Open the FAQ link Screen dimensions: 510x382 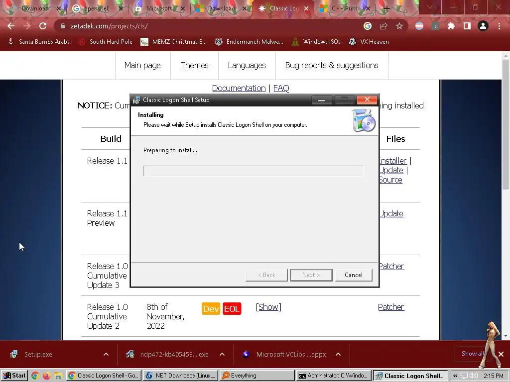[x=281, y=88]
